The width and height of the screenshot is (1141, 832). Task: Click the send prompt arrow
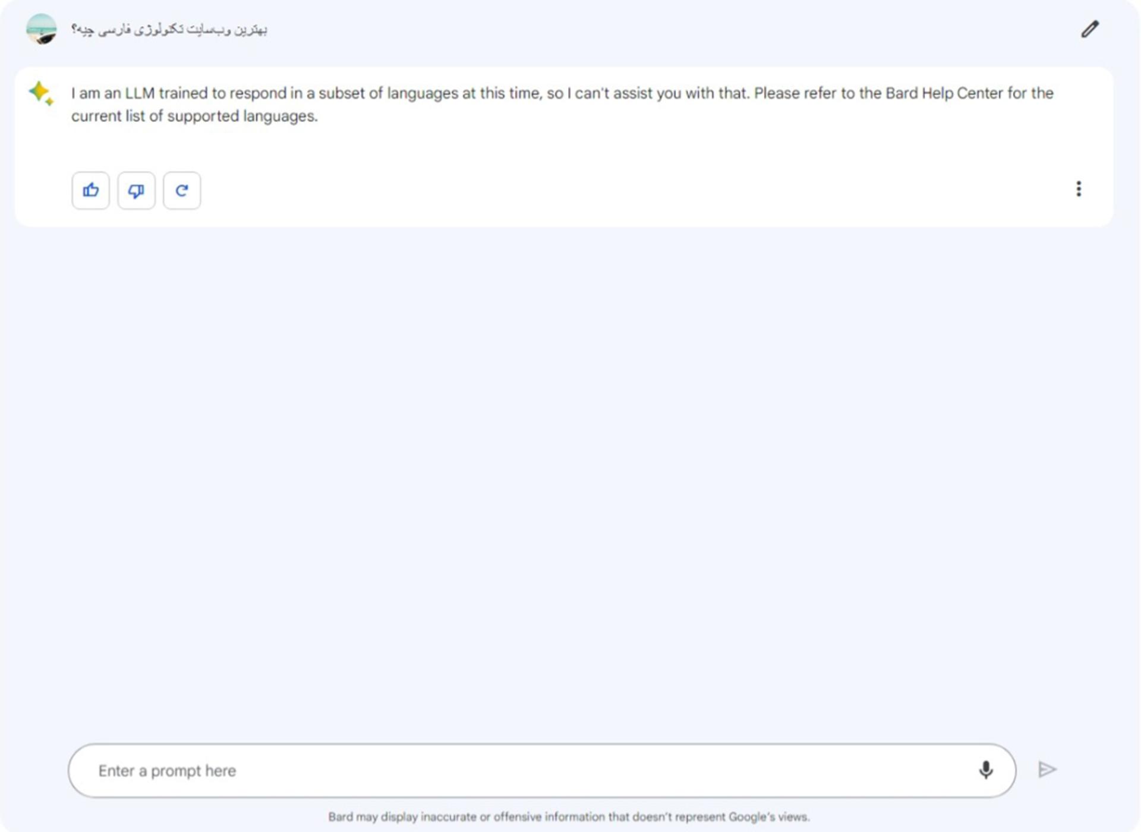pos(1047,770)
